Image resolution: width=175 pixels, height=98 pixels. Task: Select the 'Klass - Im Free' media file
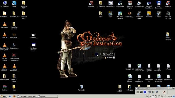[x=14, y=57]
